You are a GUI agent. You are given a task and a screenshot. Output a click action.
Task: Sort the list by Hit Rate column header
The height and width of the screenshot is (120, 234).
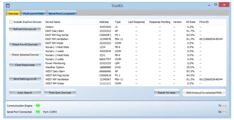pyautogui.click(x=190, y=22)
